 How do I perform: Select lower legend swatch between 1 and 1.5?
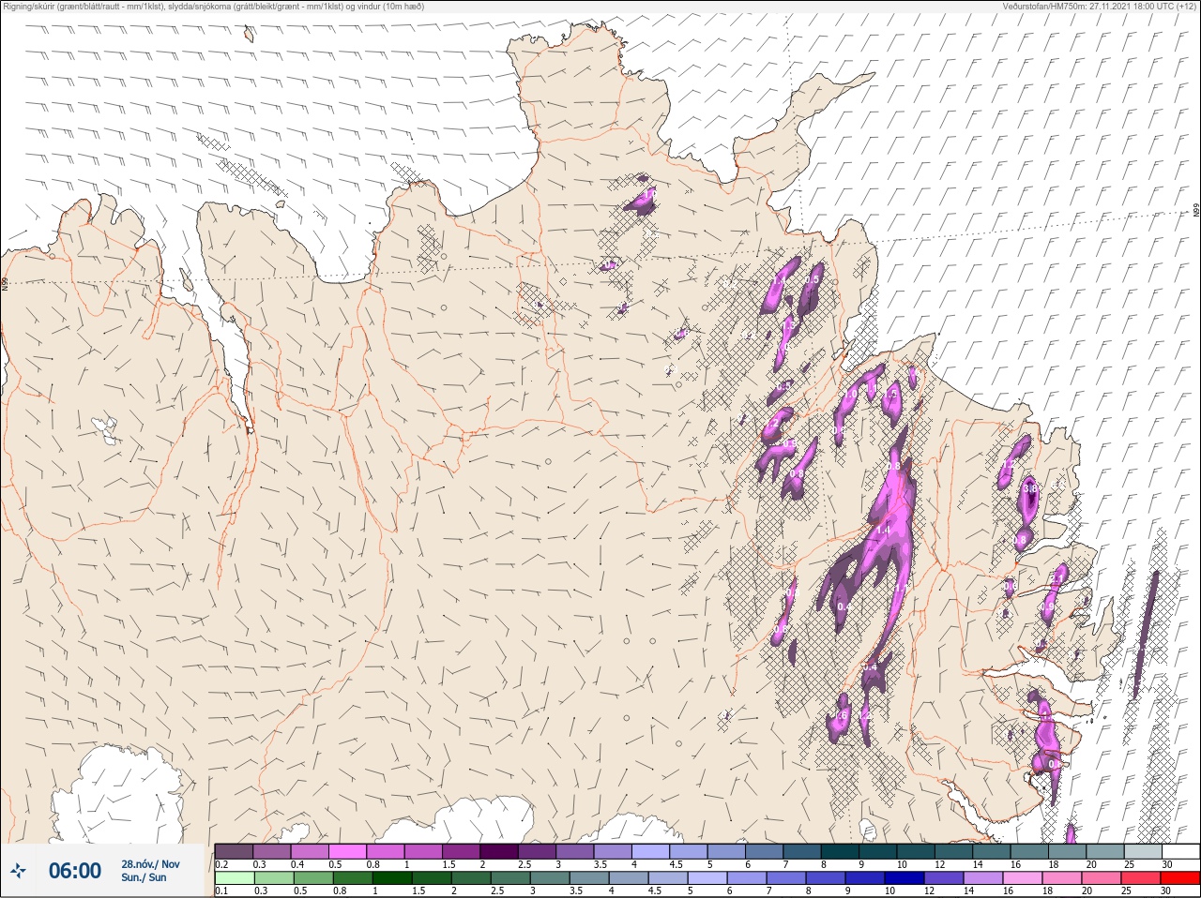[x=392, y=877]
